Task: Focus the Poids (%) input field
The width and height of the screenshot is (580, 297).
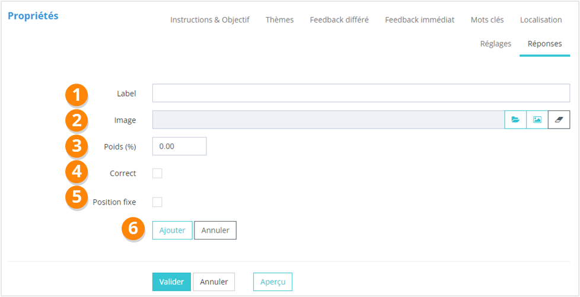Action: pyautogui.click(x=179, y=146)
